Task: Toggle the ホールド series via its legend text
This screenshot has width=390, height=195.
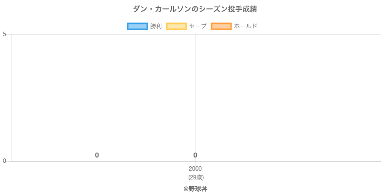Action: [246, 26]
